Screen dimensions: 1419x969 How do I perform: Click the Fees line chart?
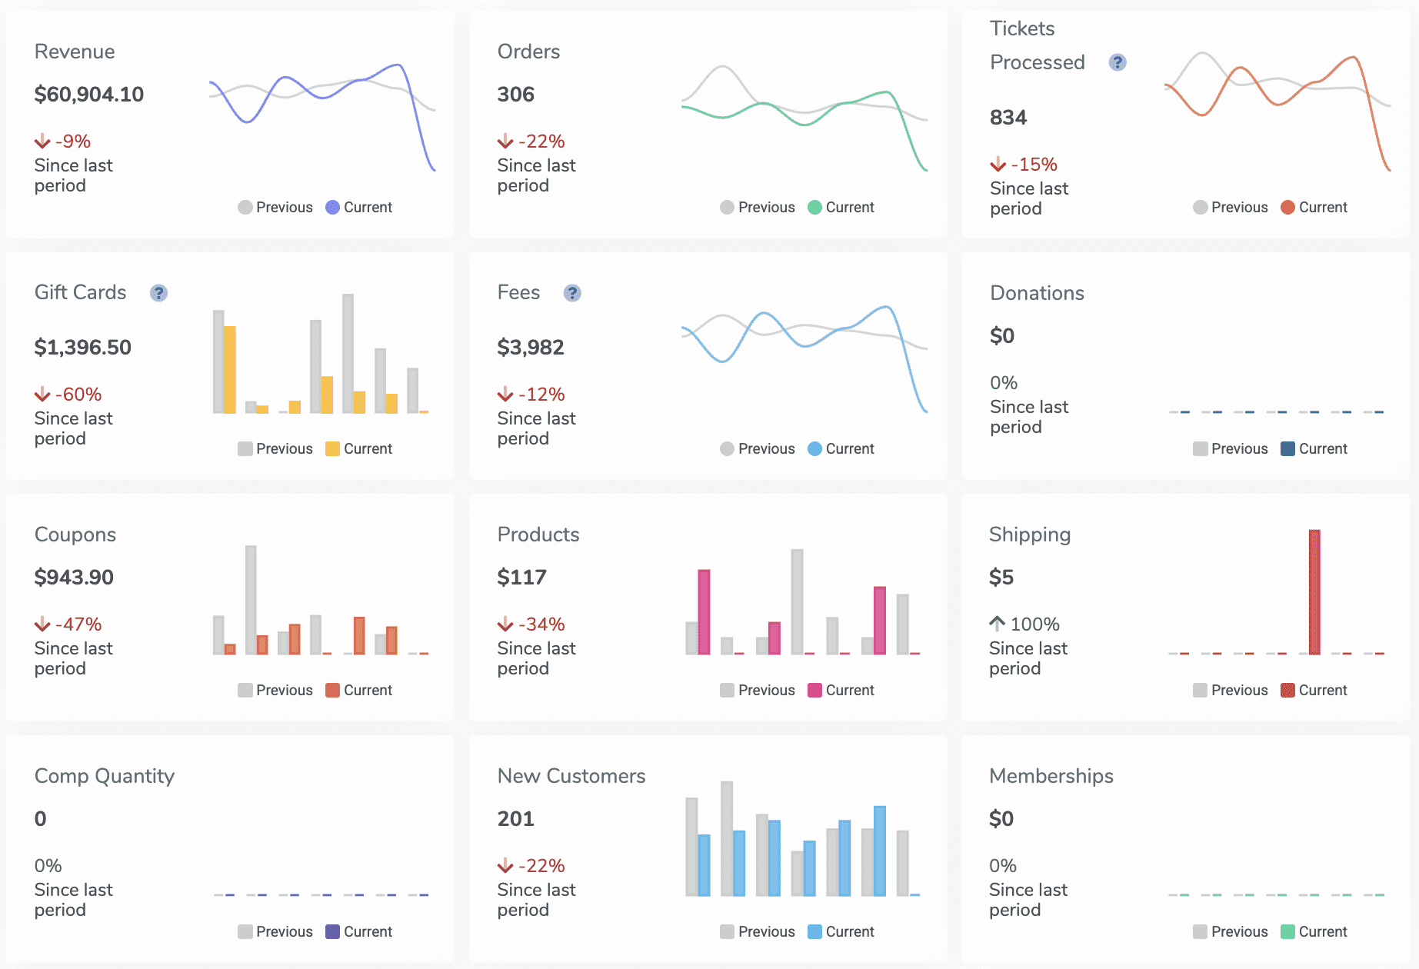[x=804, y=359]
